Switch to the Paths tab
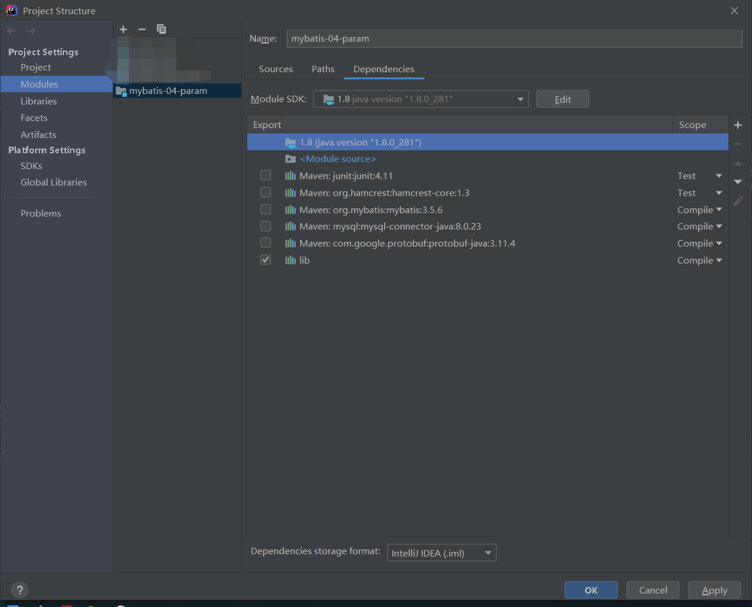The height and width of the screenshot is (607, 752). click(x=323, y=69)
